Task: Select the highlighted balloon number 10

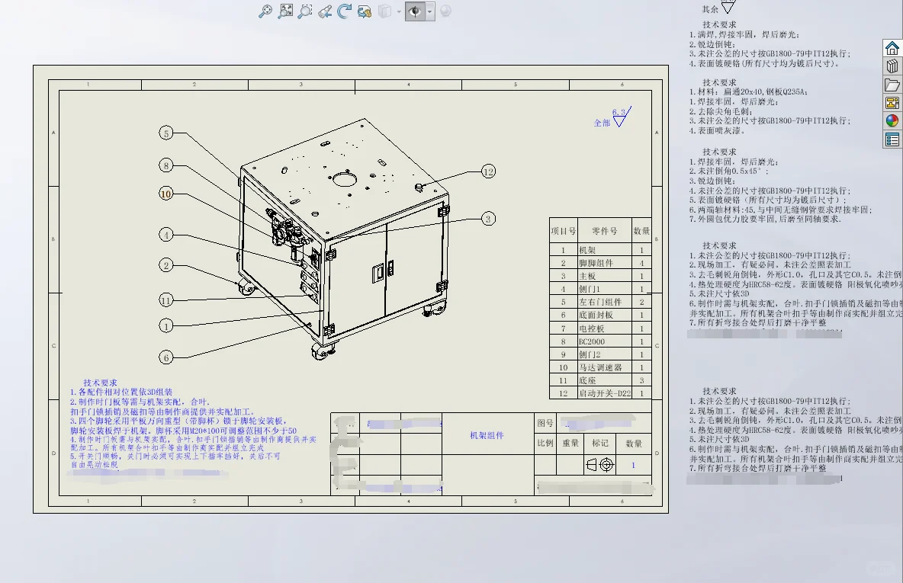Action: tap(165, 194)
